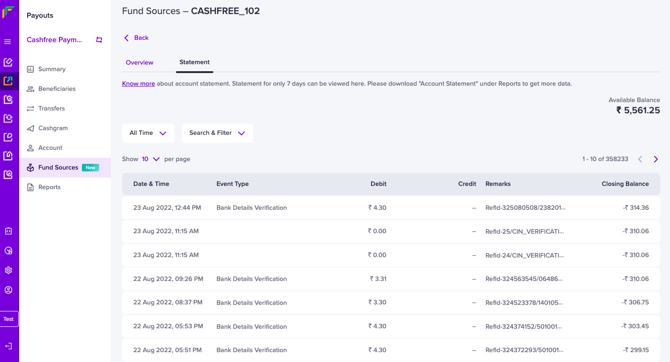The width and height of the screenshot is (670, 362).
Task: Change the rows per page dropdown showing 10
Action: pos(151,159)
